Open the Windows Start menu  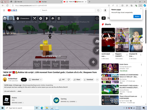pos(2,108)
